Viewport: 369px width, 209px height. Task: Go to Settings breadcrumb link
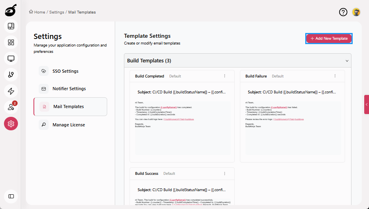57,12
